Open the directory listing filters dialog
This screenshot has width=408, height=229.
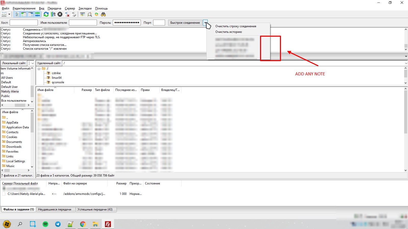click(x=82, y=14)
